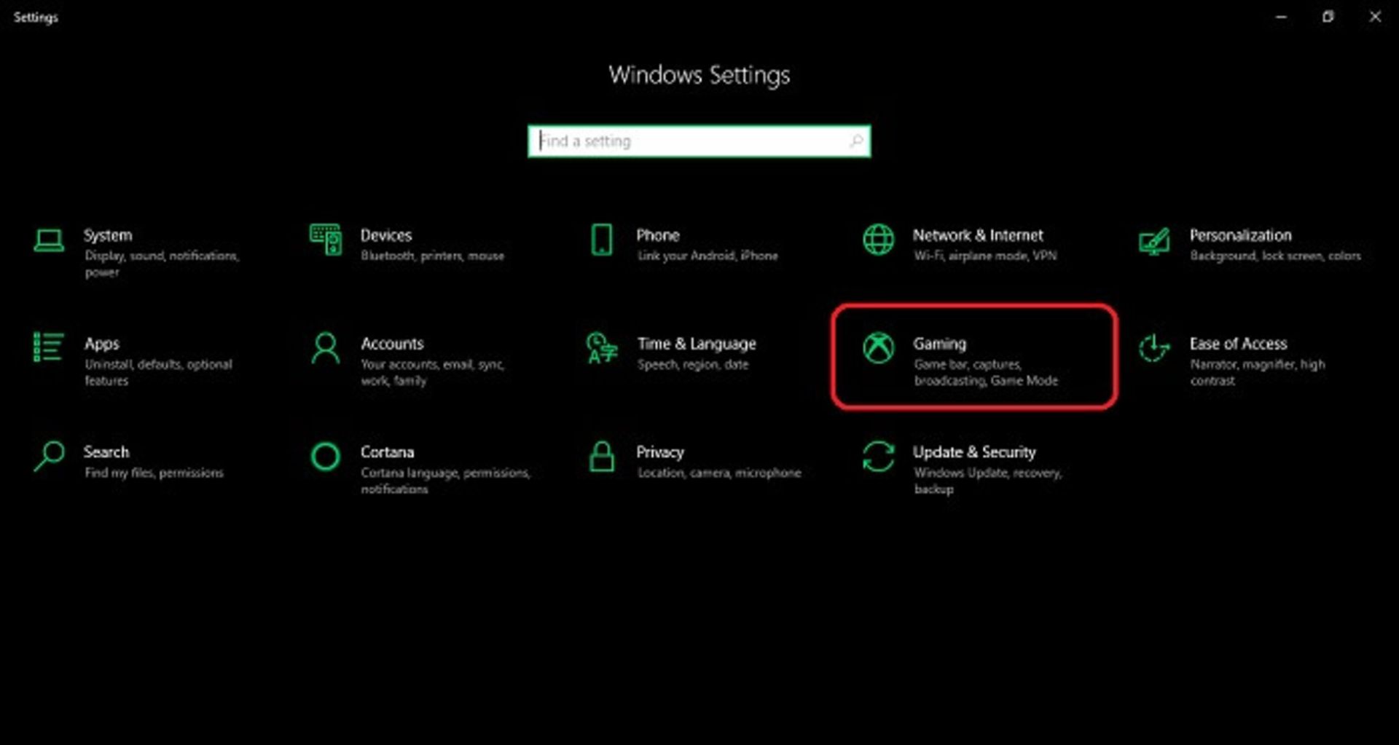
Task: Open the Gaming settings label
Action: [939, 344]
